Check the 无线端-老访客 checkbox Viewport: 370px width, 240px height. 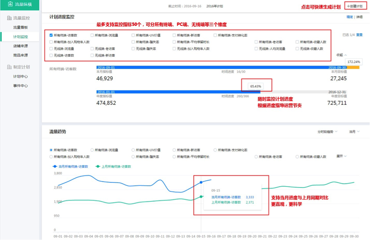click(x=92, y=49)
